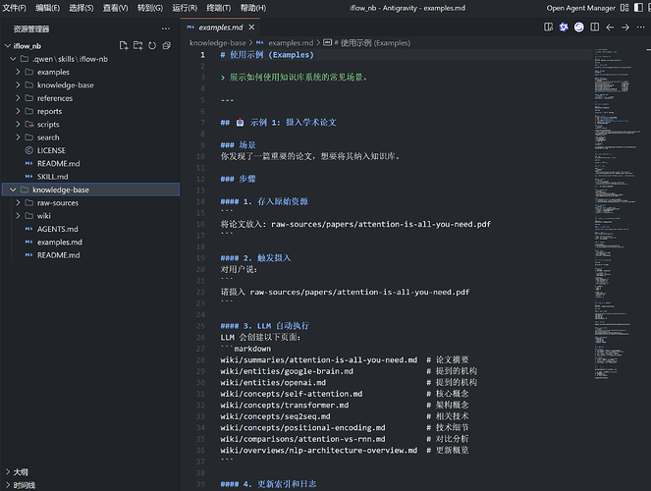Open explorer panel more actions ellipsis
Viewport: 651px width, 491px height.
click(x=166, y=28)
